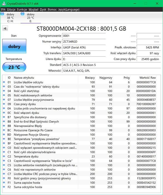Image resolution: width=163 pixels, height=195 pixels.
Task: Click the CrystalDiskInfo app icon in title bar
Action: [4, 3]
